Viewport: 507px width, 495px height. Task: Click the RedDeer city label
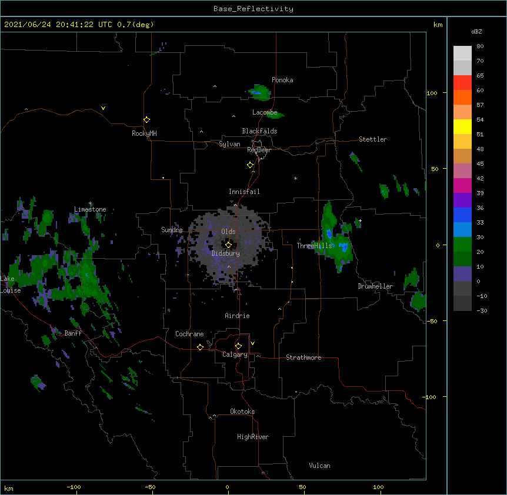tap(259, 150)
